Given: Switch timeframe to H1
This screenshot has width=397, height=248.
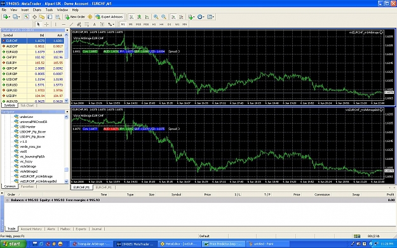Looking at the screenshot, I should (154, 24).
